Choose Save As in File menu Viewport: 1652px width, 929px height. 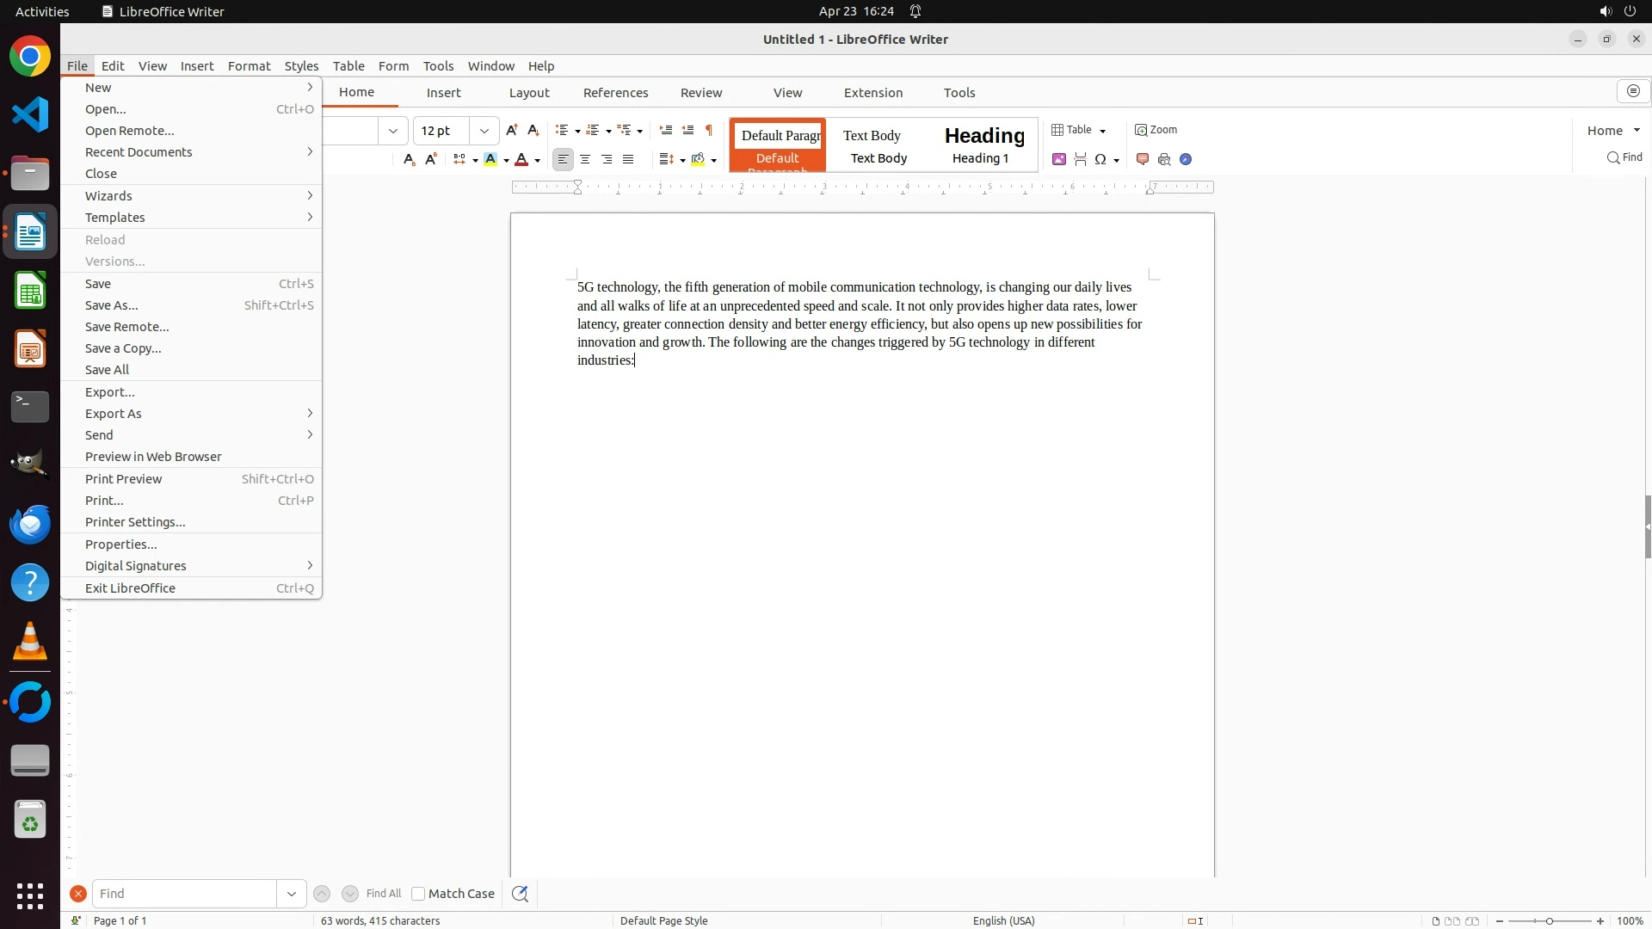pyautogui.click(x=112, y=305)
